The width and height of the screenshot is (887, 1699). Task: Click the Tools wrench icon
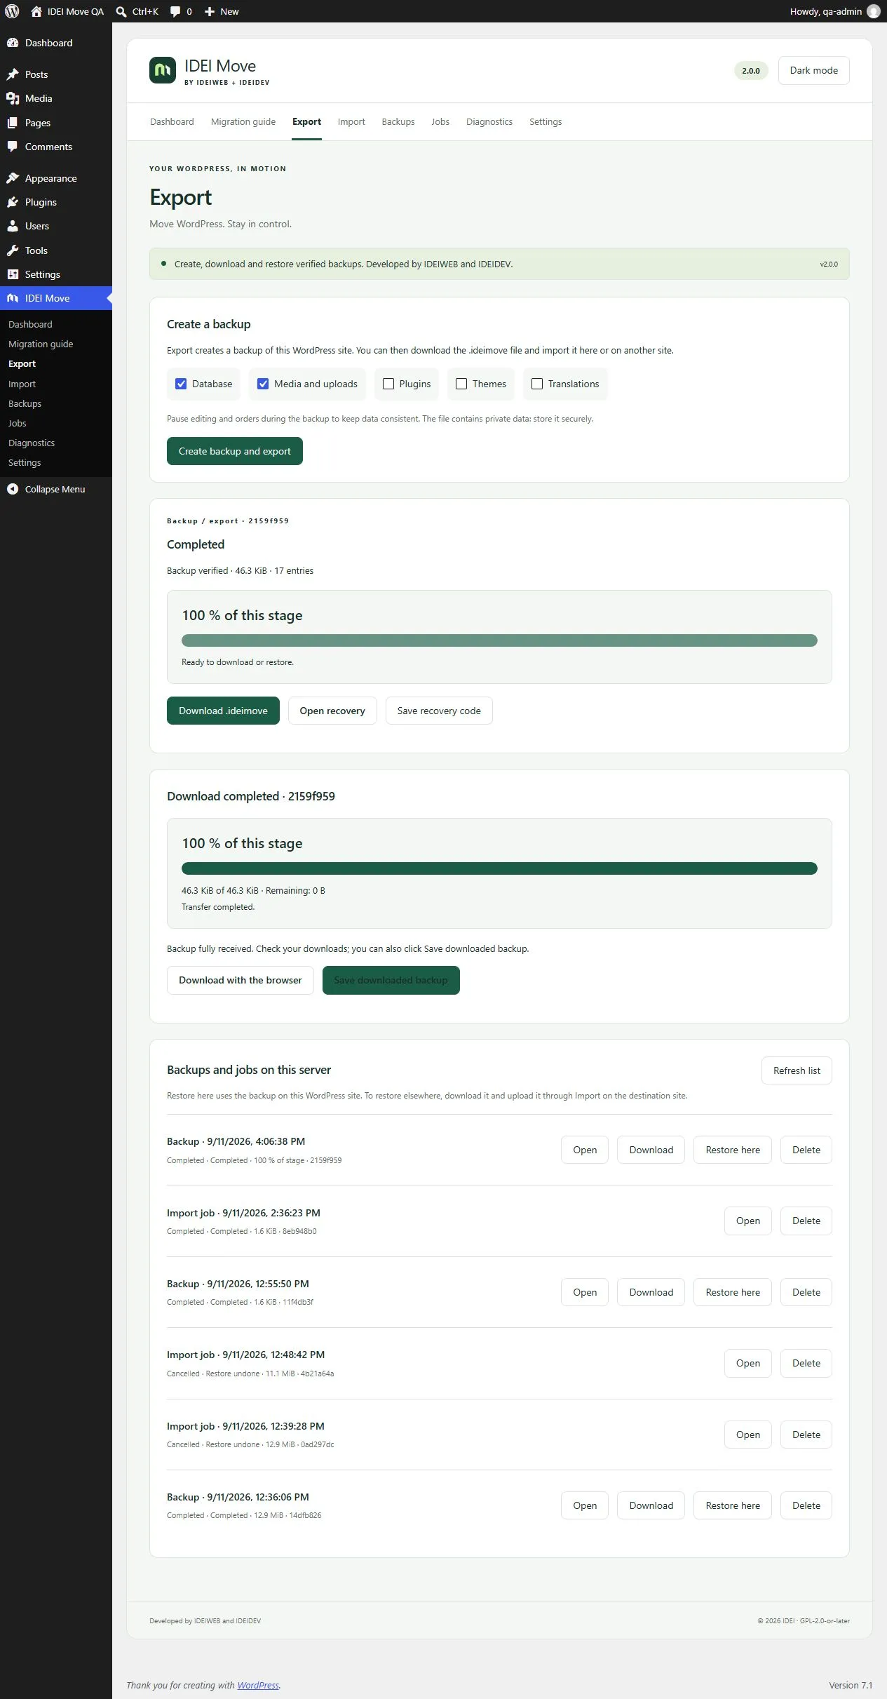pos(13,250)
